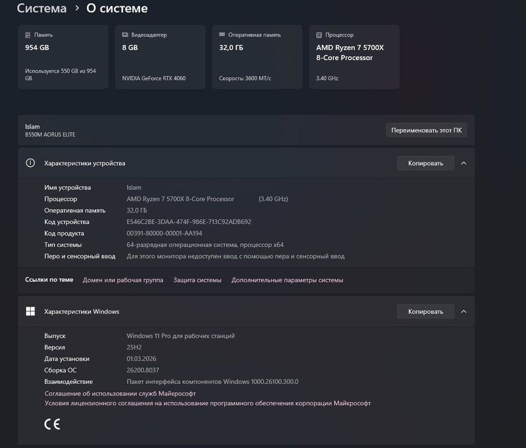526x448 pixels.
Task: Click the Процессор chip icon
Action: (319, 35)
